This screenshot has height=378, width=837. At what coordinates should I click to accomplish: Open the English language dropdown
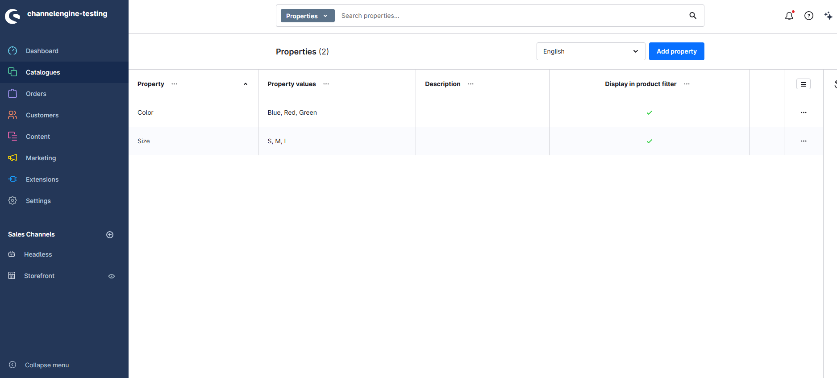pyautogui.click(x=591, y=51)
